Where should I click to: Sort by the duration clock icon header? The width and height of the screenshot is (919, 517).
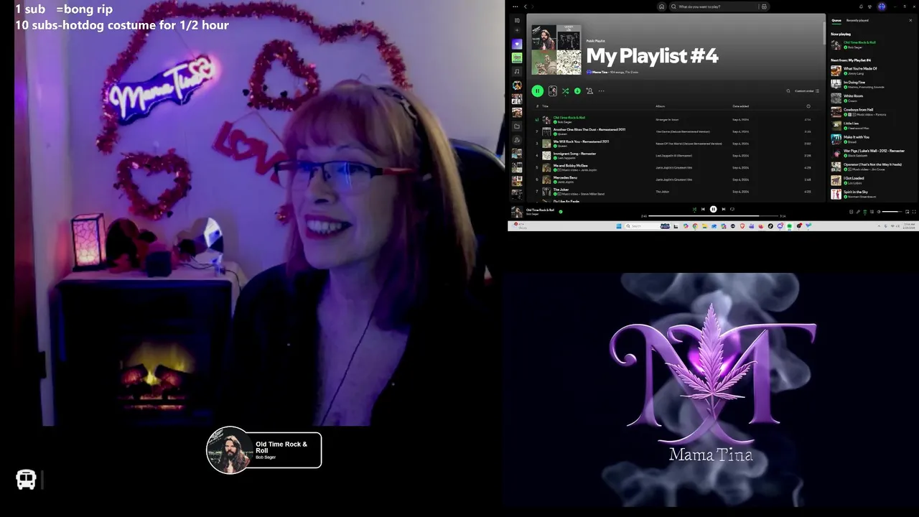(x=808, y=106)
